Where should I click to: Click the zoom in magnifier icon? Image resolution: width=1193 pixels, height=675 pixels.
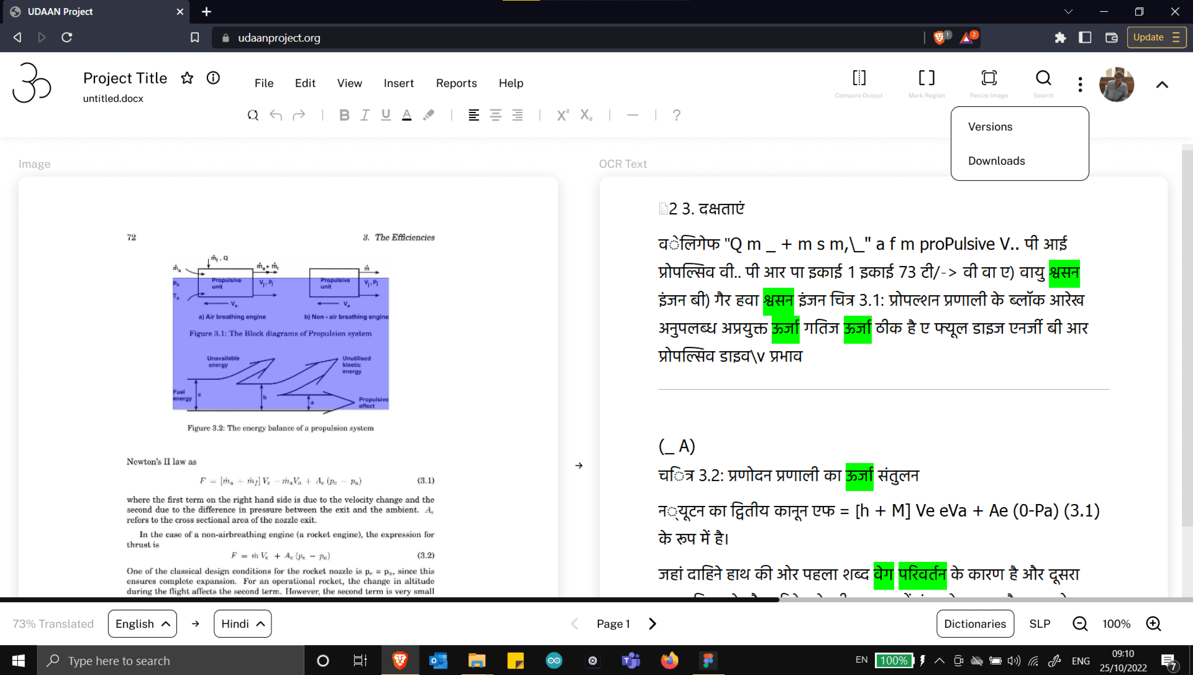click(1153, 623)
